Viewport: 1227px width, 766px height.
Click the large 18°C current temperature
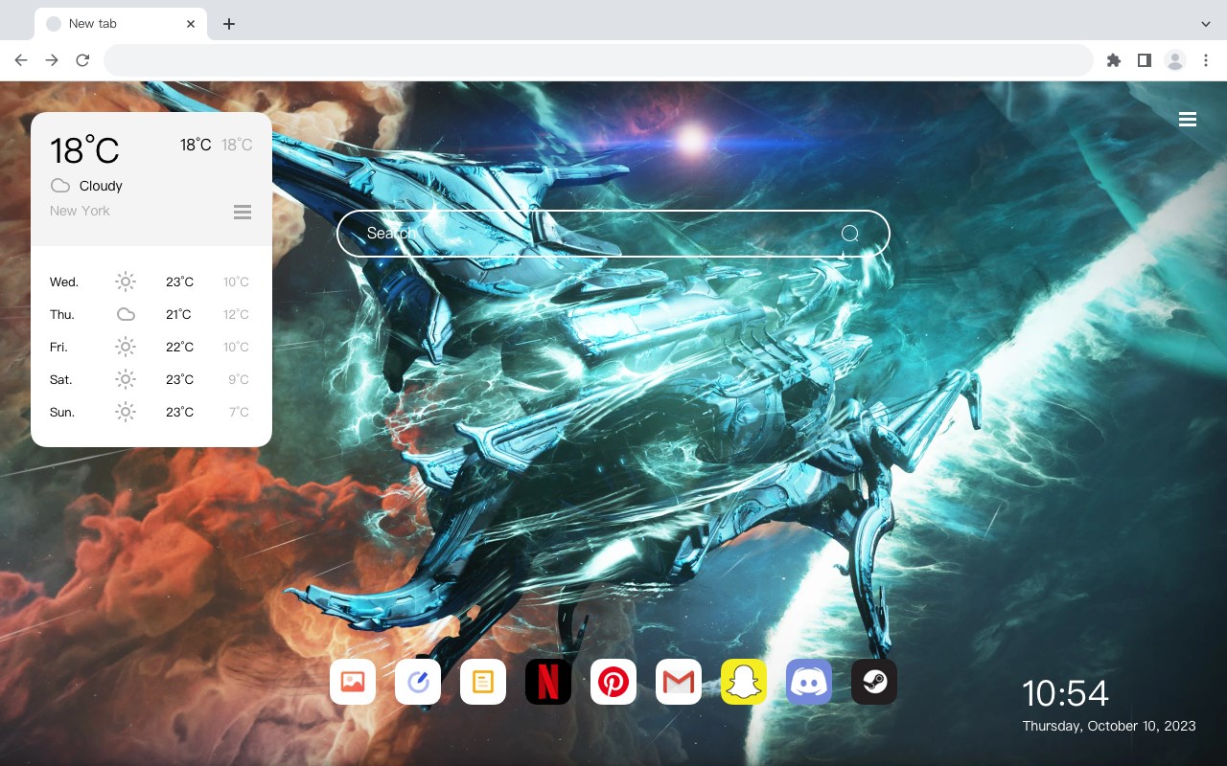click(84, 150)
